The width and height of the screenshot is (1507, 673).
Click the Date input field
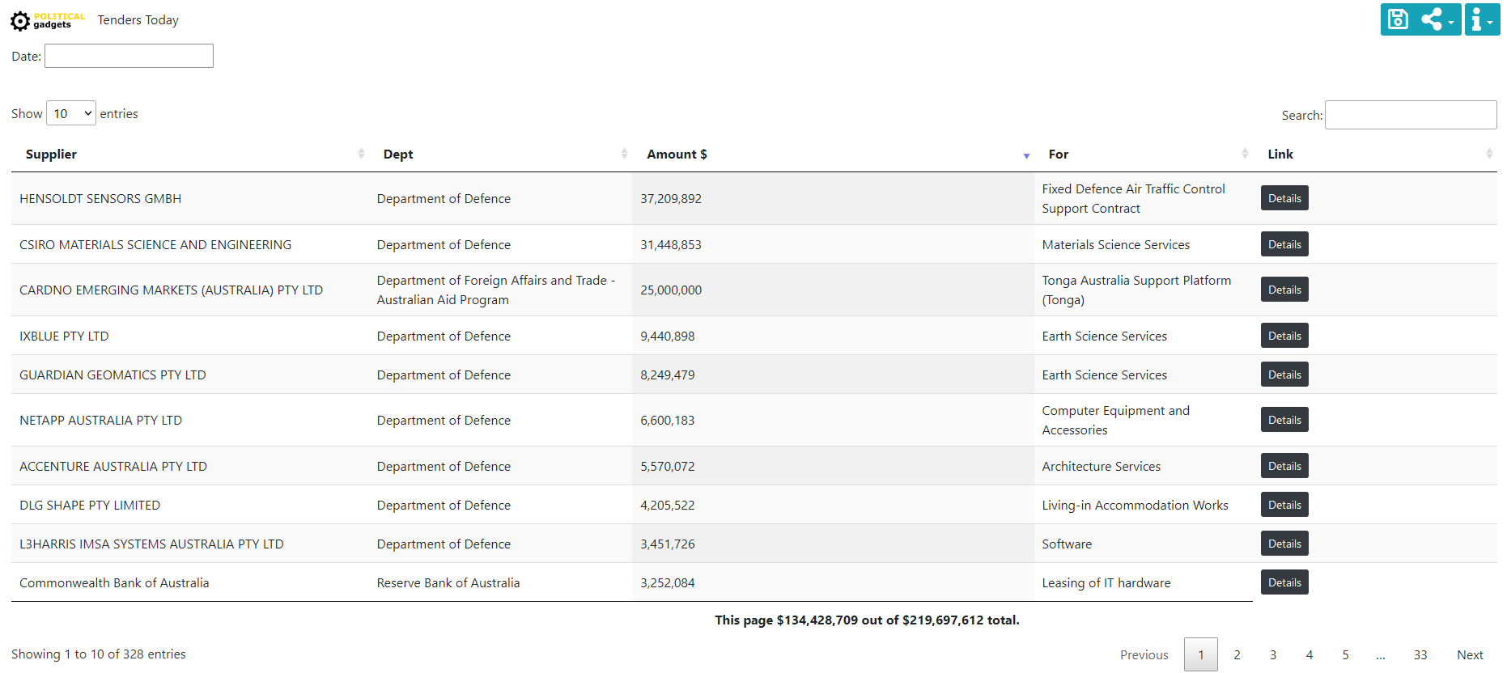(x=129, y=56)
